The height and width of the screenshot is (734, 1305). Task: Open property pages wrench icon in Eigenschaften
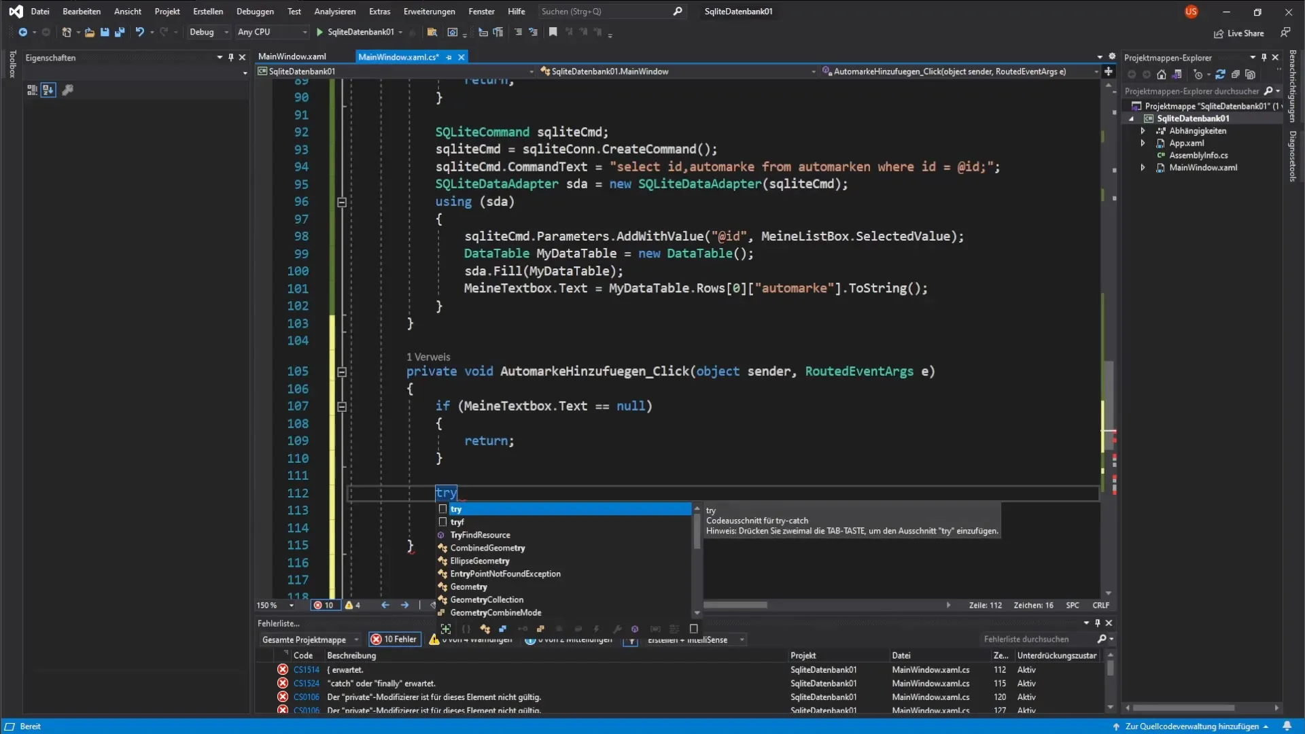[67, 90]
